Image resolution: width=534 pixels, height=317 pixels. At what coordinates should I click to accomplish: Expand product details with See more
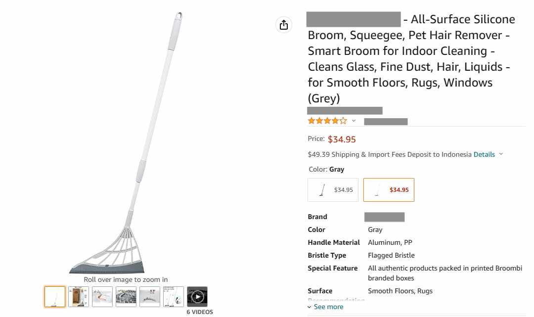[x=325, y=307]
